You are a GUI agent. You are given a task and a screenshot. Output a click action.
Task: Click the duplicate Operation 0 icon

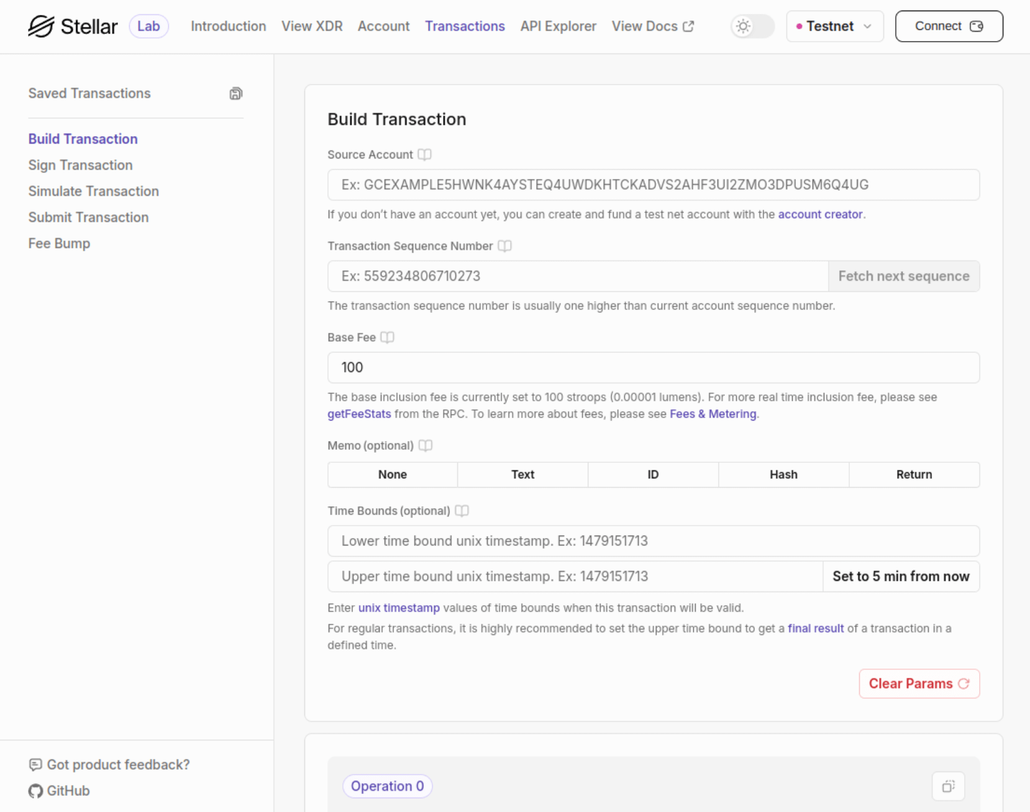click(948, 787)
